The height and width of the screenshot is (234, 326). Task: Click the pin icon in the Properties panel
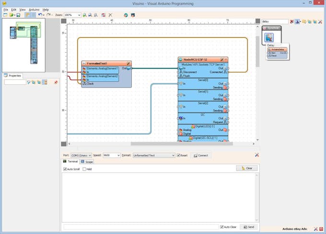tap(56, 82)
